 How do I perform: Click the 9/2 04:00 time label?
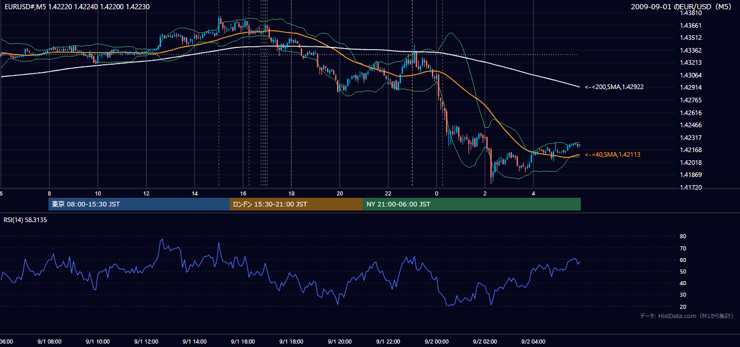(x=533, y=342)
